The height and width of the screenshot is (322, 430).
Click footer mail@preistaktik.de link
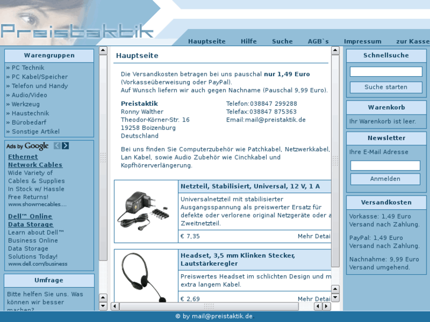pyautogui.click(x=222, y=316)
